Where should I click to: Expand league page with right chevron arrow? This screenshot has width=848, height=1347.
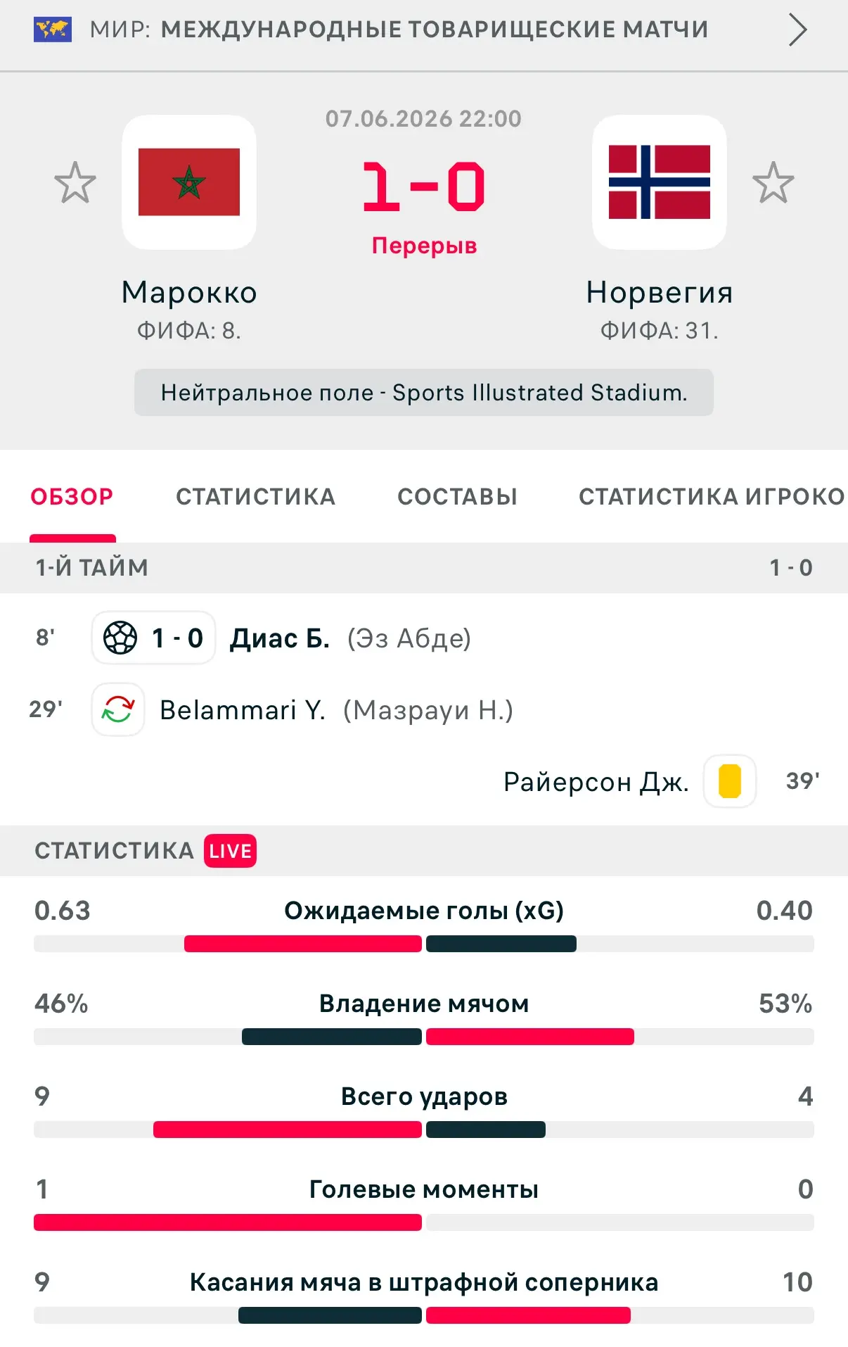click(797, 30)
